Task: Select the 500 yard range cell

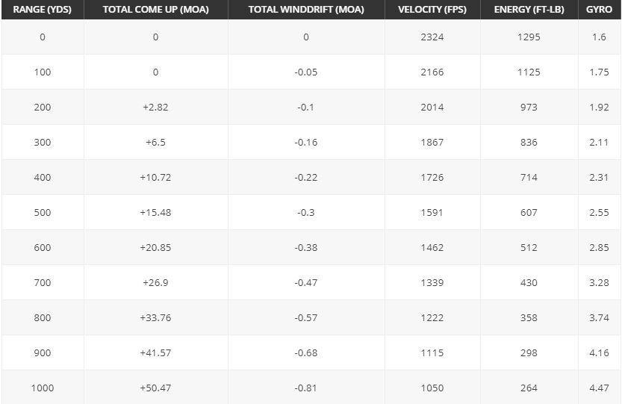Action: [x=43, y=213]
